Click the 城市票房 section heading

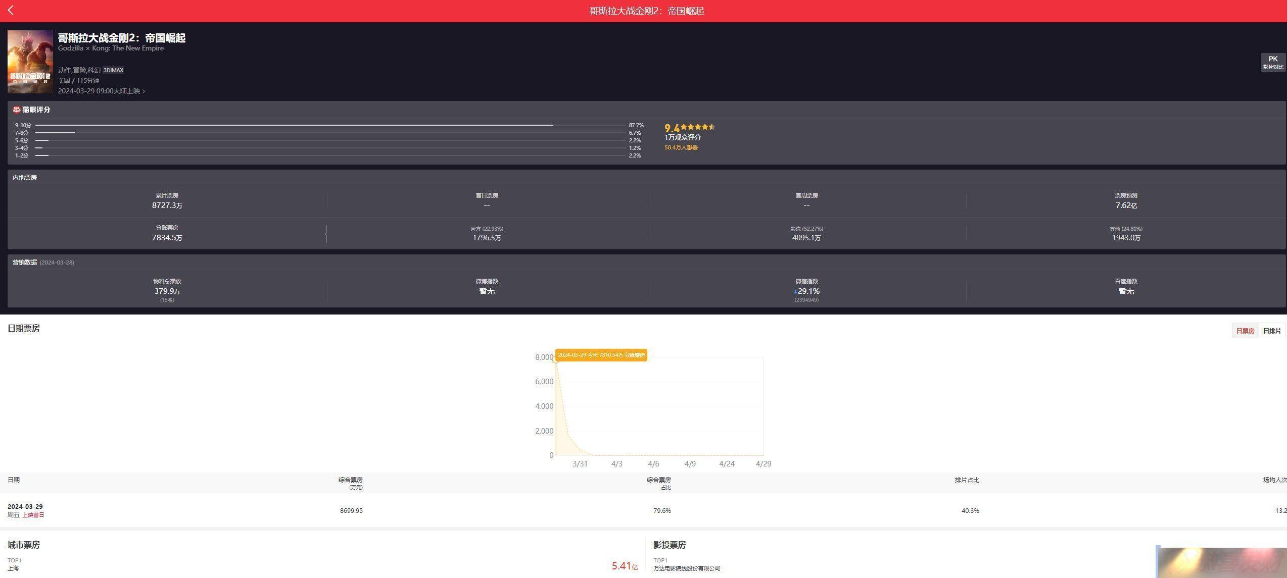coord(24,545)
